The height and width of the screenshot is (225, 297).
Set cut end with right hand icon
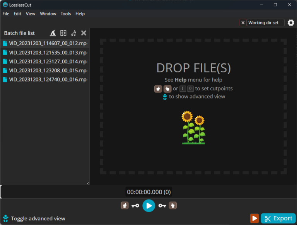(x=173, y=206)
